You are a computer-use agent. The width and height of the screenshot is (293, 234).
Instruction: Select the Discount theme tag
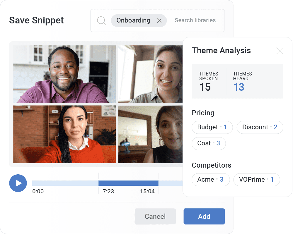pyautogui.click(x=260, y=127)
